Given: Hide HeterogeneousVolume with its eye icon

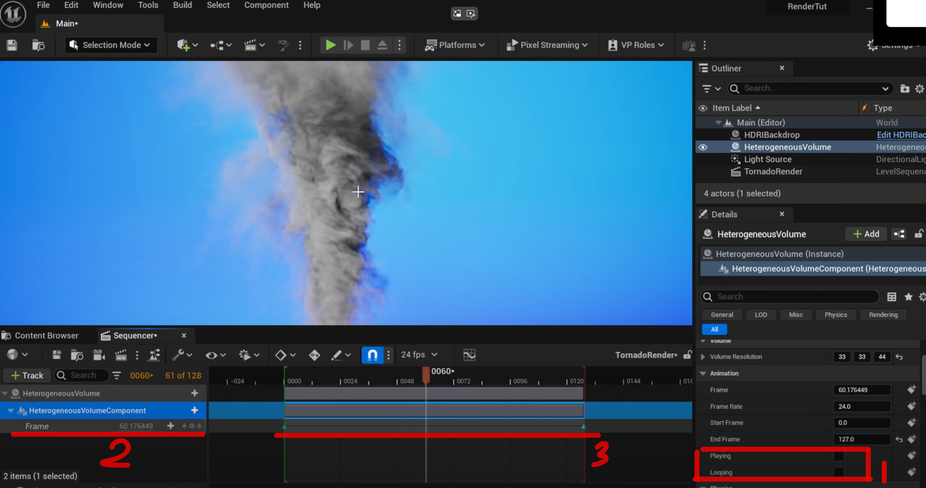Looking at the screenshot, I should pyautogui.click(x=703, y=147).
